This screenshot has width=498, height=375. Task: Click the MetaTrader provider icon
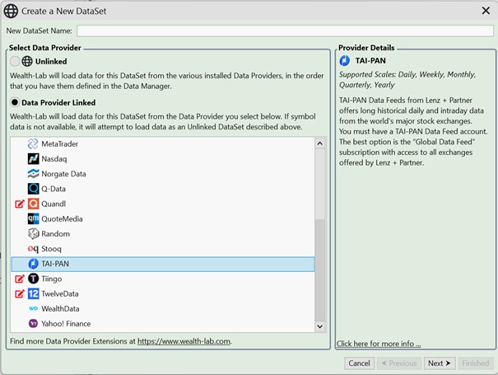(x=34, y=144)
